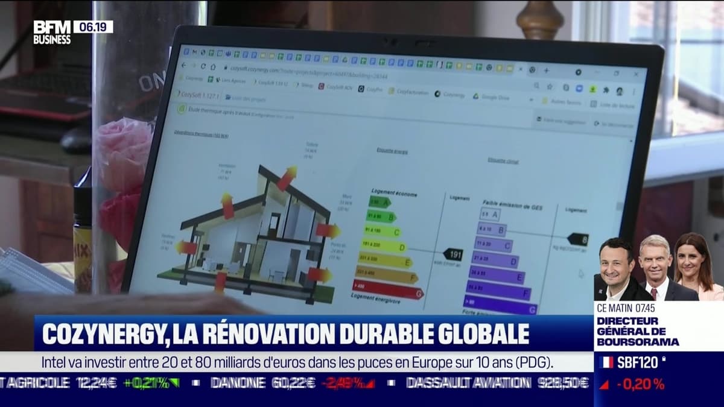Click the floor heat-loss arrow under house
This screenshot has height=407, width=724.
pyautogui.click(x=220, y=283)
